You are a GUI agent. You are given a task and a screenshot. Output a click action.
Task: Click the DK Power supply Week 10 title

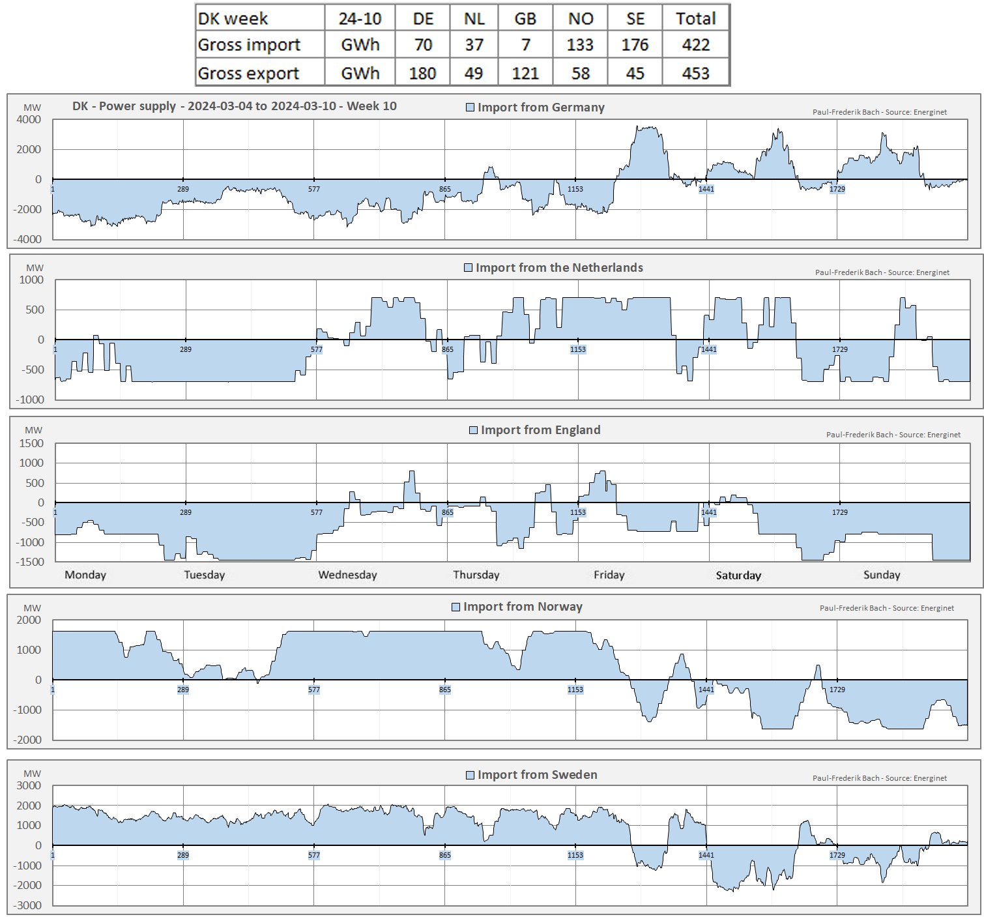point(234,106)
